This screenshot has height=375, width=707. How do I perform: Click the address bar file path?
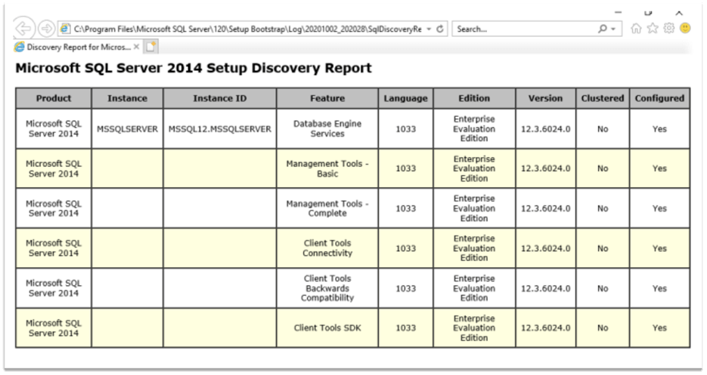pos(242,29)
